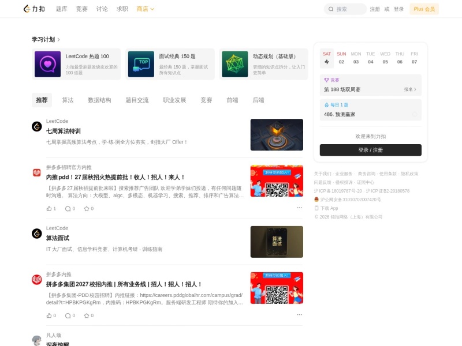Switch to the 题目交流 tab

(137, 100)
